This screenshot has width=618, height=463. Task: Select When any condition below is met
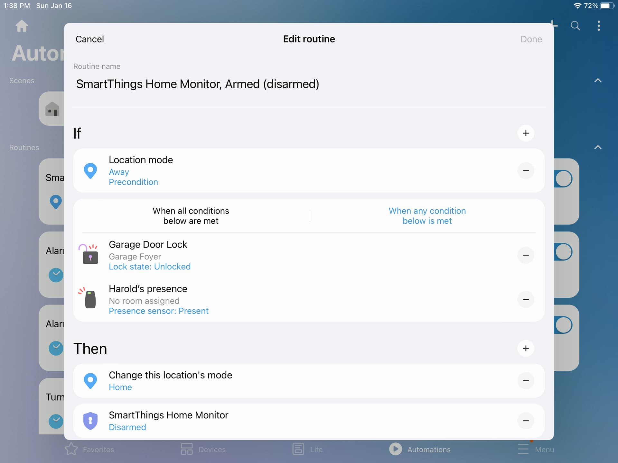click(x=427, y=216)
